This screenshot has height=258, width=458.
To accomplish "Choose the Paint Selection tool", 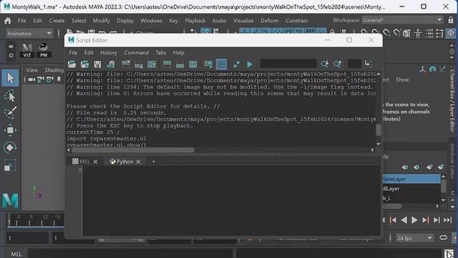I will (10, 113).
